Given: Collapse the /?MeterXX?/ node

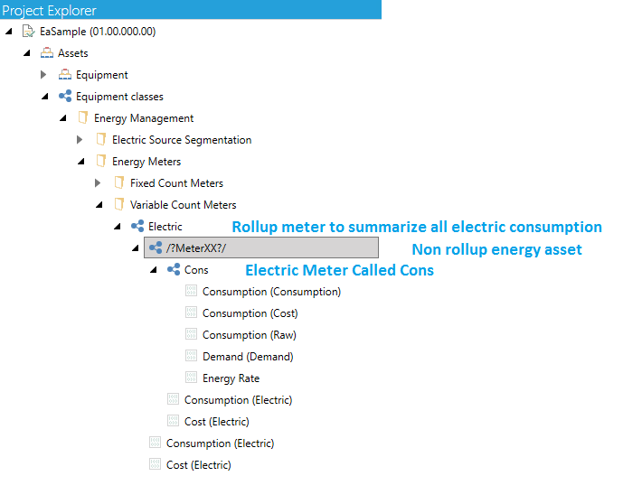Looking at the screenshot, I should point(135,248).
